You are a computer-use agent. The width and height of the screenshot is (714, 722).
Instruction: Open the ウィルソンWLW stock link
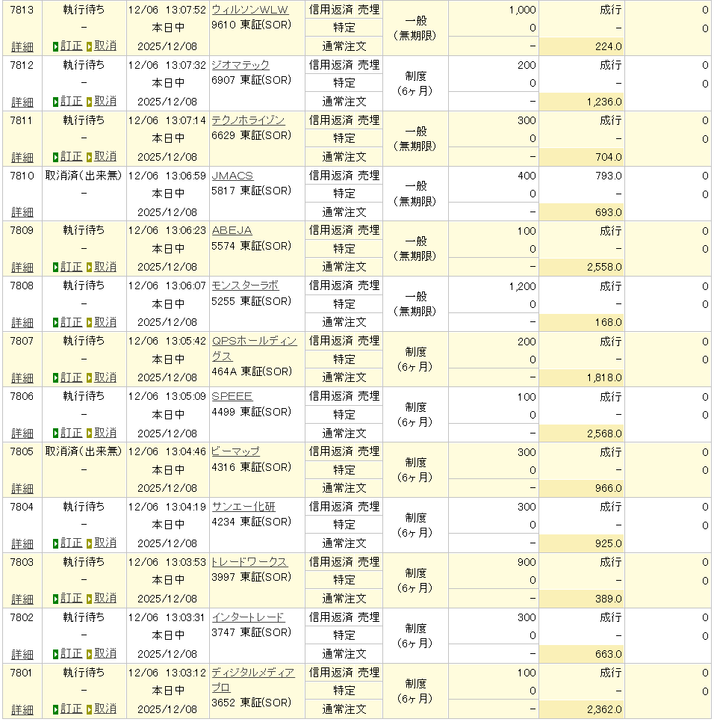pyautogui.click(x=249, y=10)
